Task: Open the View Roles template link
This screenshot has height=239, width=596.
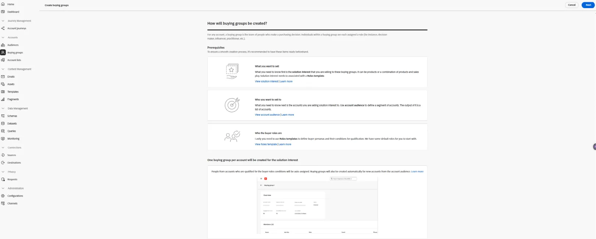Action: pyautogui.click(x=266, y=144)
